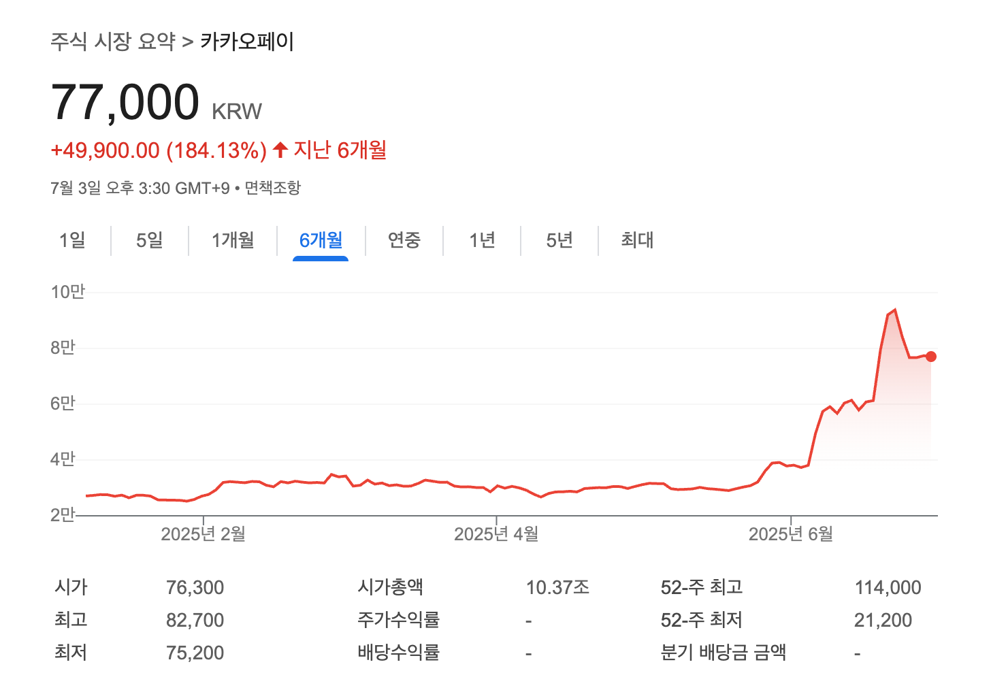
Task: Click the 시가 row label
Action: [x=71, y=587]
